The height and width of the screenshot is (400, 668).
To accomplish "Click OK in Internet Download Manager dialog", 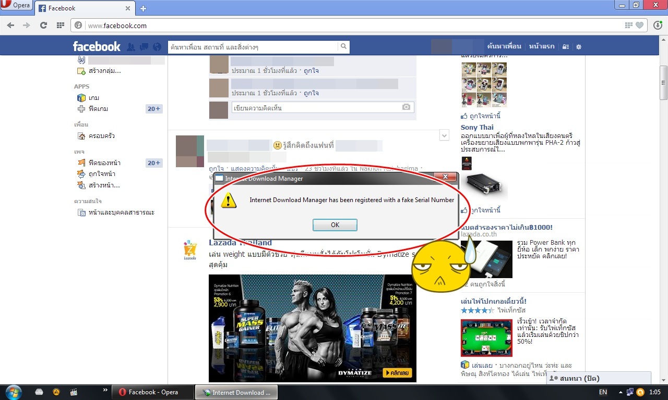I will (335, 225).
